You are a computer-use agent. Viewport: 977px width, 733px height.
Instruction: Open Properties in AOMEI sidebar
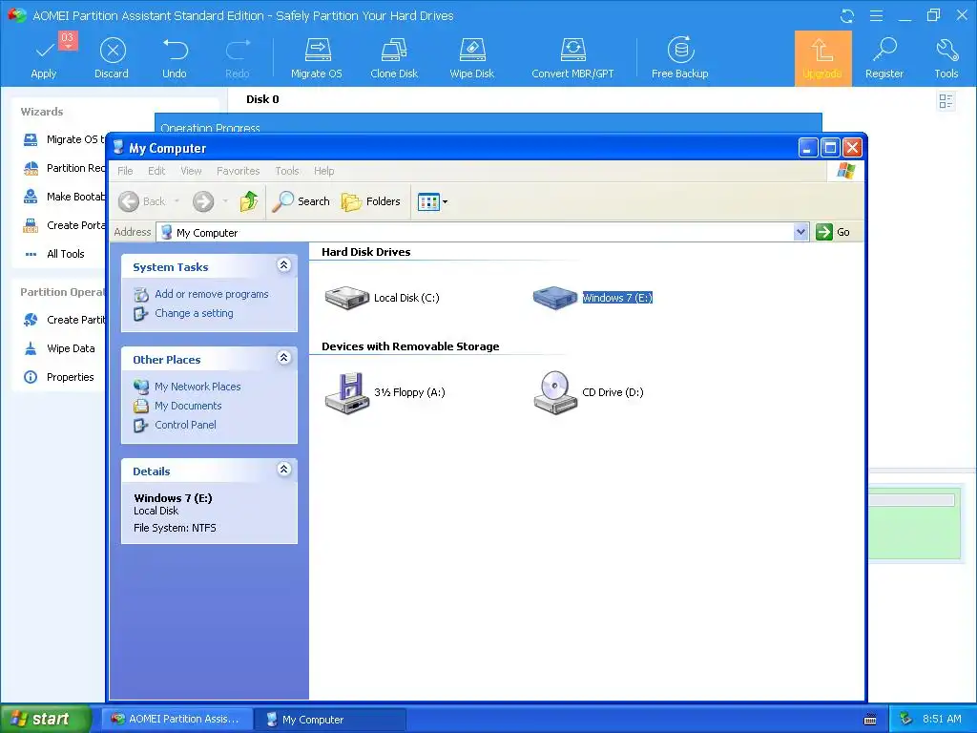click(58, 377)
